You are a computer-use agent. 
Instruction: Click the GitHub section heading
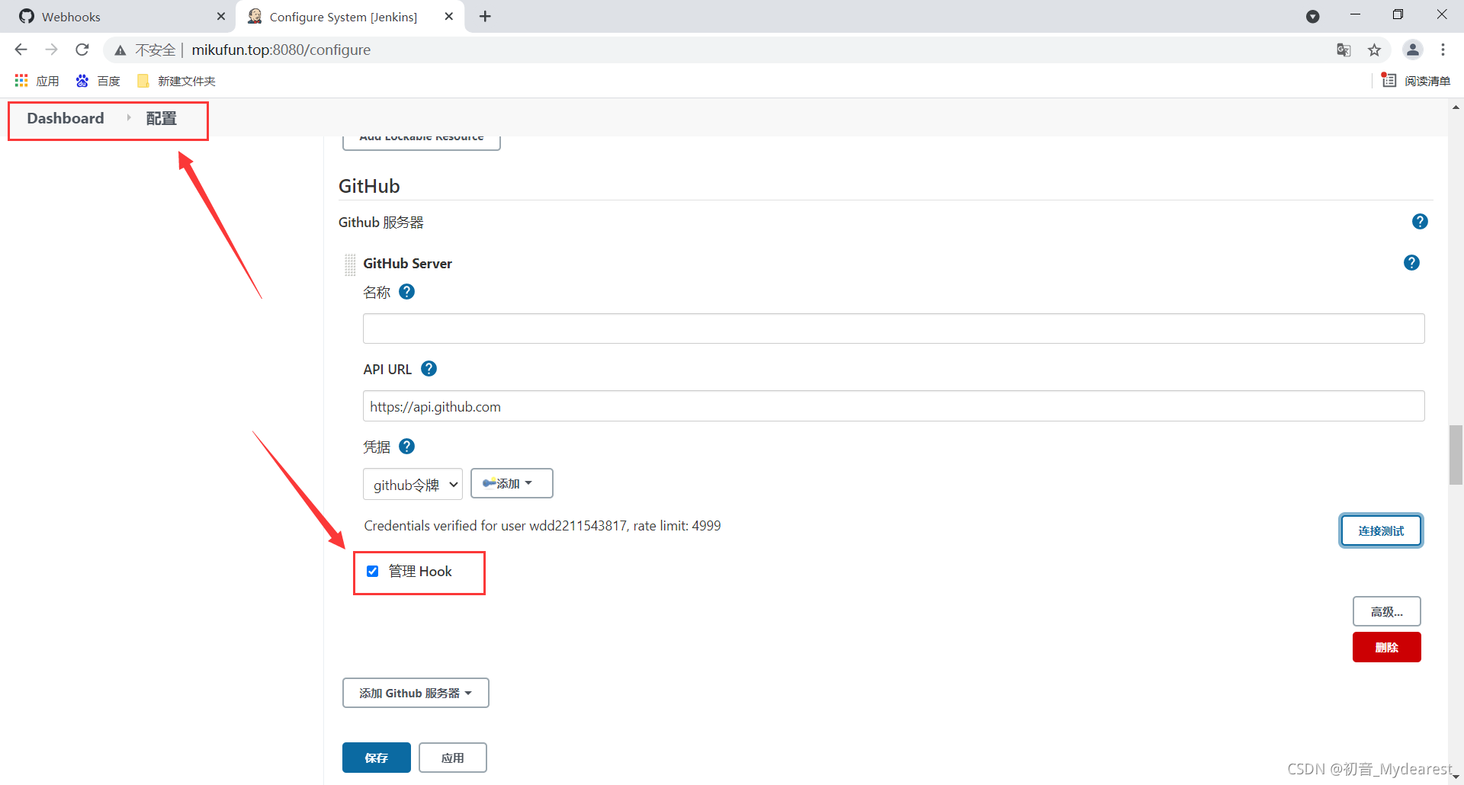tap(369, 186)
